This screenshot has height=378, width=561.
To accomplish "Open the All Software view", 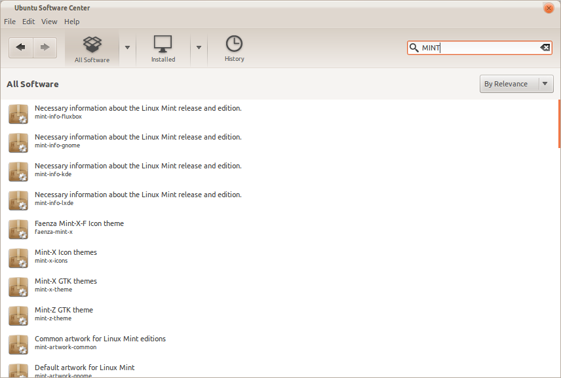I will click(x=92, y=49).
